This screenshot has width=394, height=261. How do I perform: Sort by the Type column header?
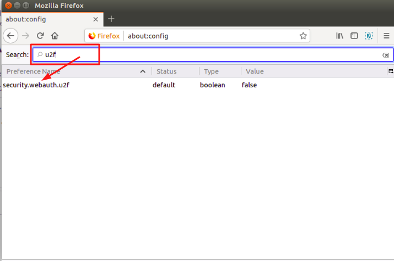(x=220, y=71)
